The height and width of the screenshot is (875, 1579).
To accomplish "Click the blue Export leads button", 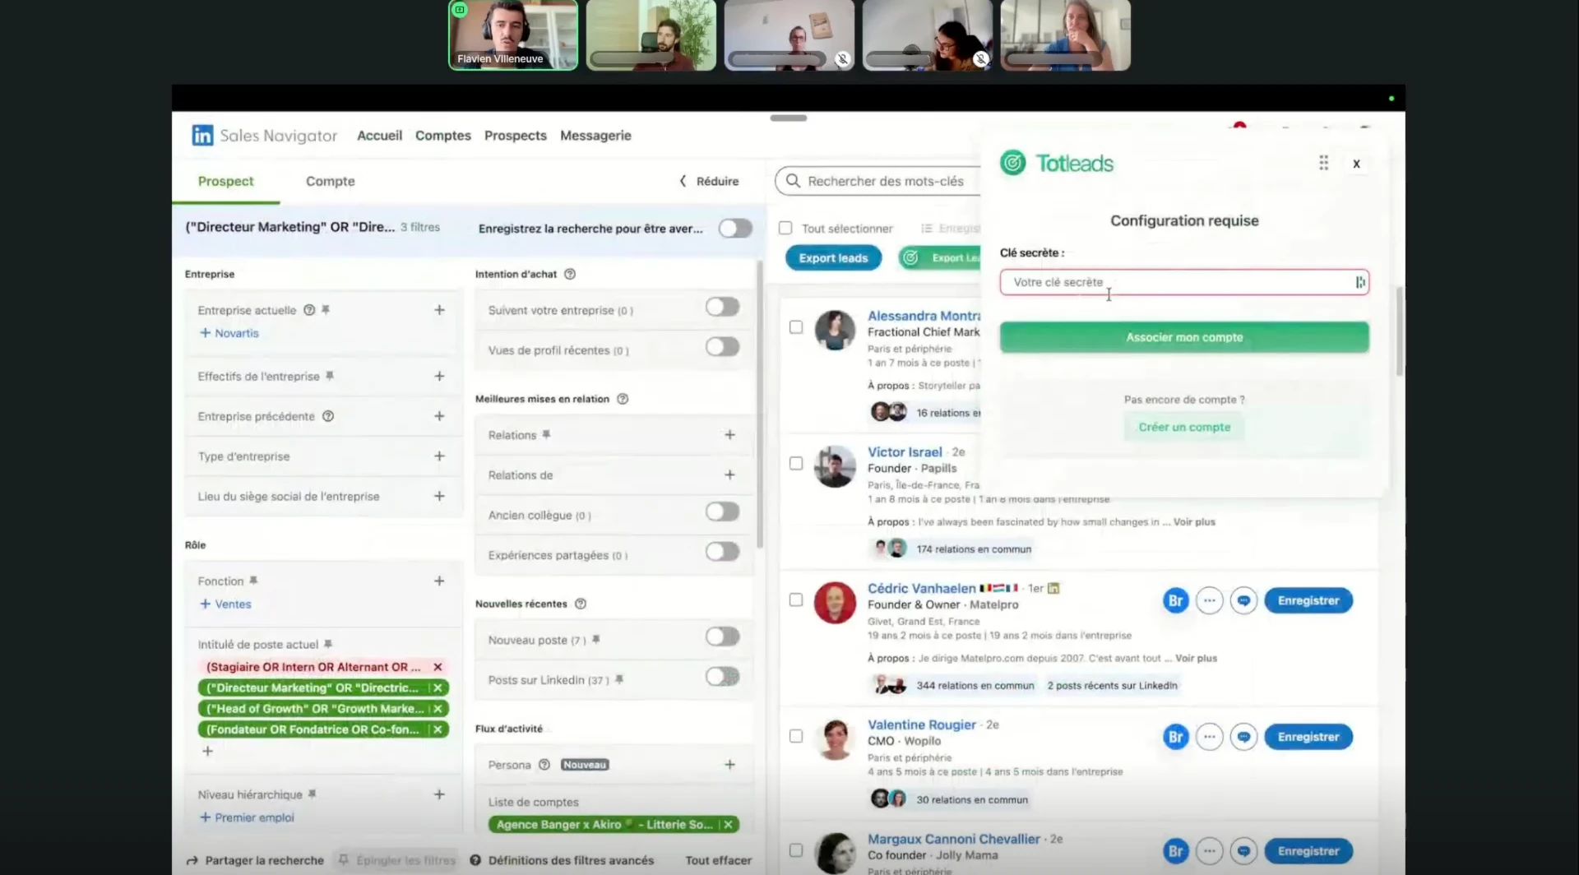I will 833,258.
